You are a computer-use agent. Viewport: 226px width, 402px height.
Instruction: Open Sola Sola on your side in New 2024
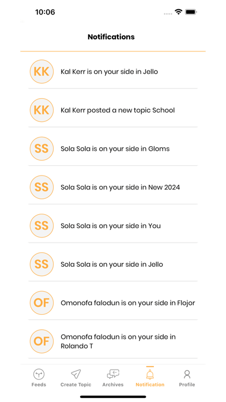coord(113,187)
